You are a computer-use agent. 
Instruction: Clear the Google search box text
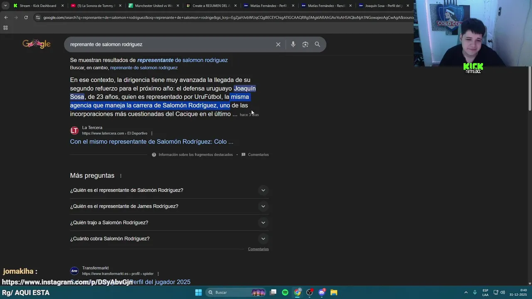point(278,44)
